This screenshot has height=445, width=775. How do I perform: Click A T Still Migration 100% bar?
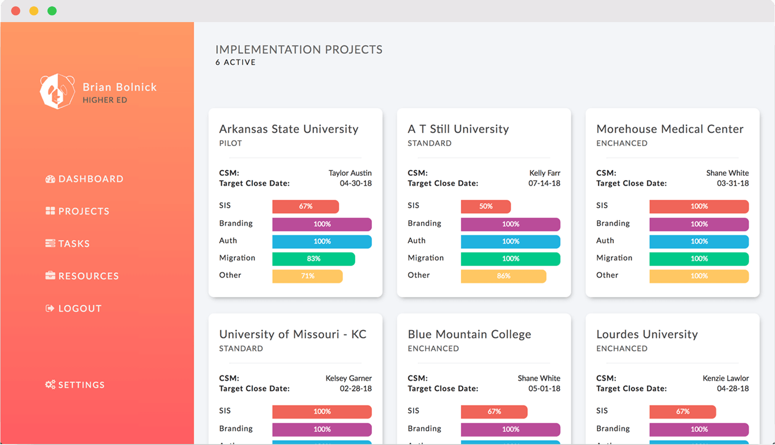511,259
